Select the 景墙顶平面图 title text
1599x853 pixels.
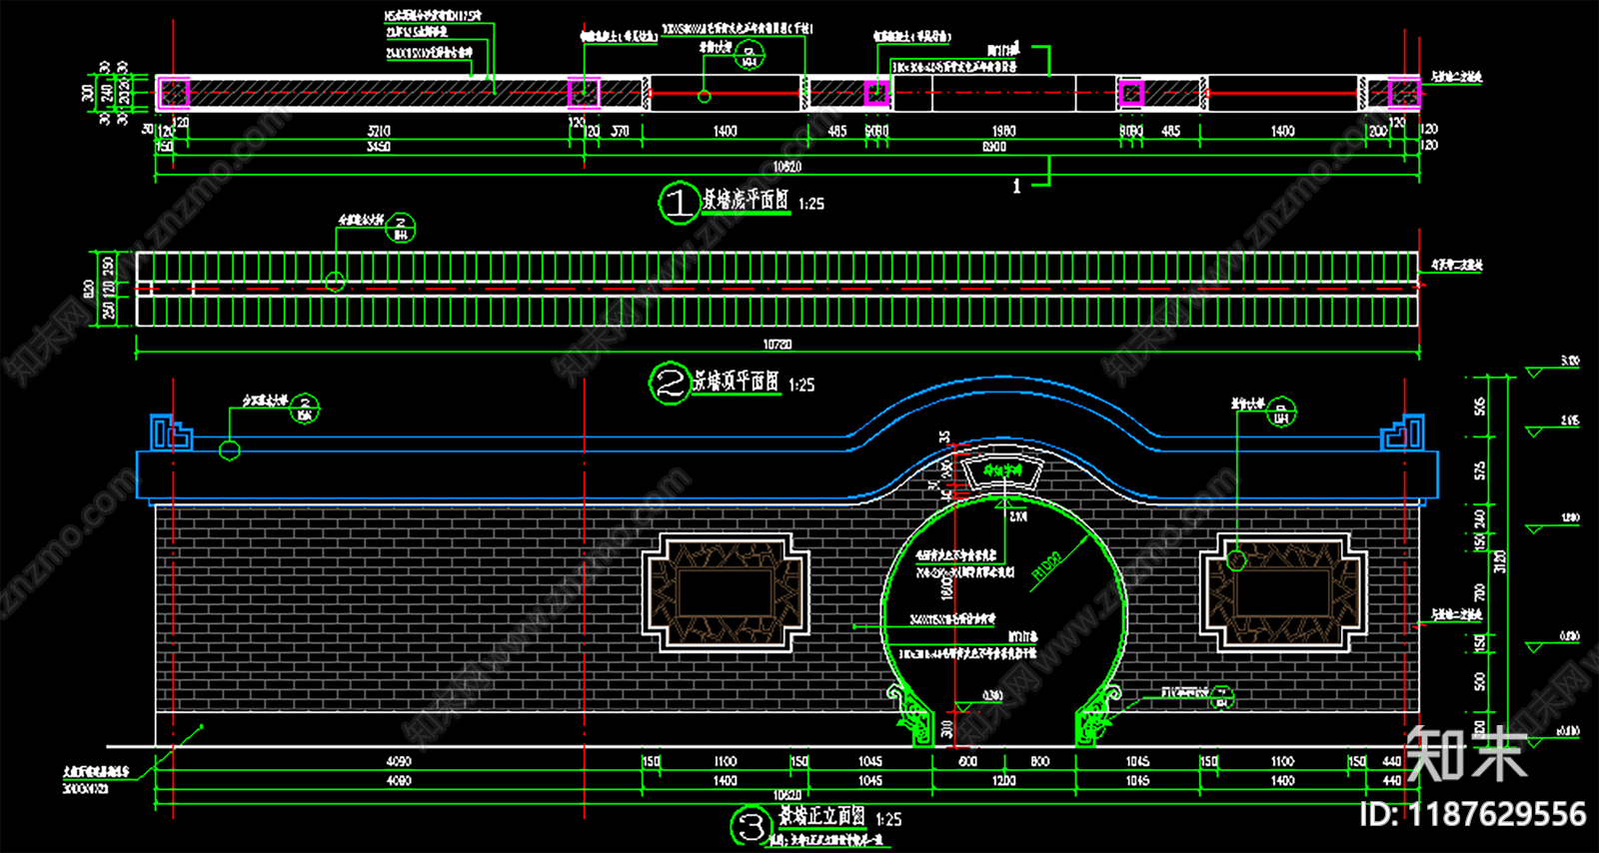click(x=737, y=382)
